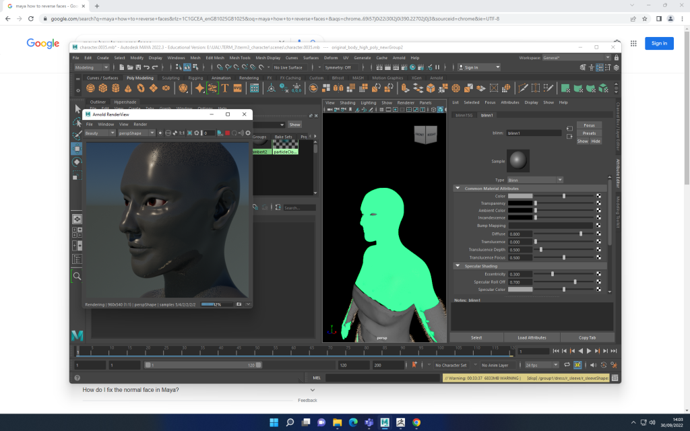Image resolution: width=690 pixels, height=431 pixels.
Task: Open Google Chrome from taskbar
Action: [x=416, y=423]
